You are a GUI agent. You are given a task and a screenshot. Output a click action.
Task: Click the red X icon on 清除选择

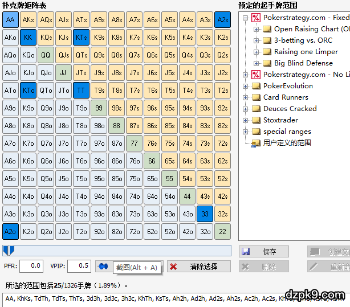172,267
